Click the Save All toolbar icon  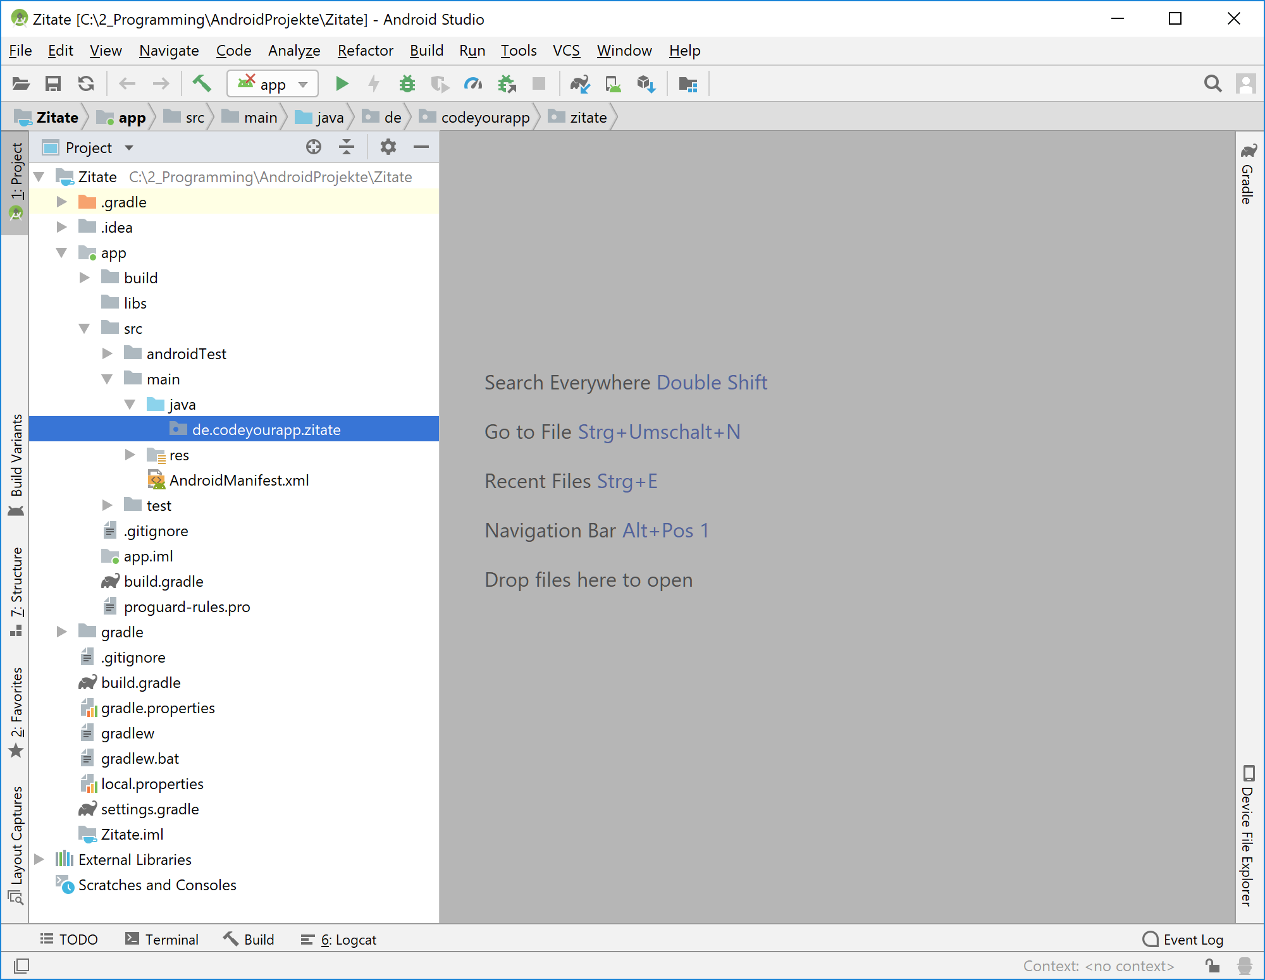[x=53, y=83]
